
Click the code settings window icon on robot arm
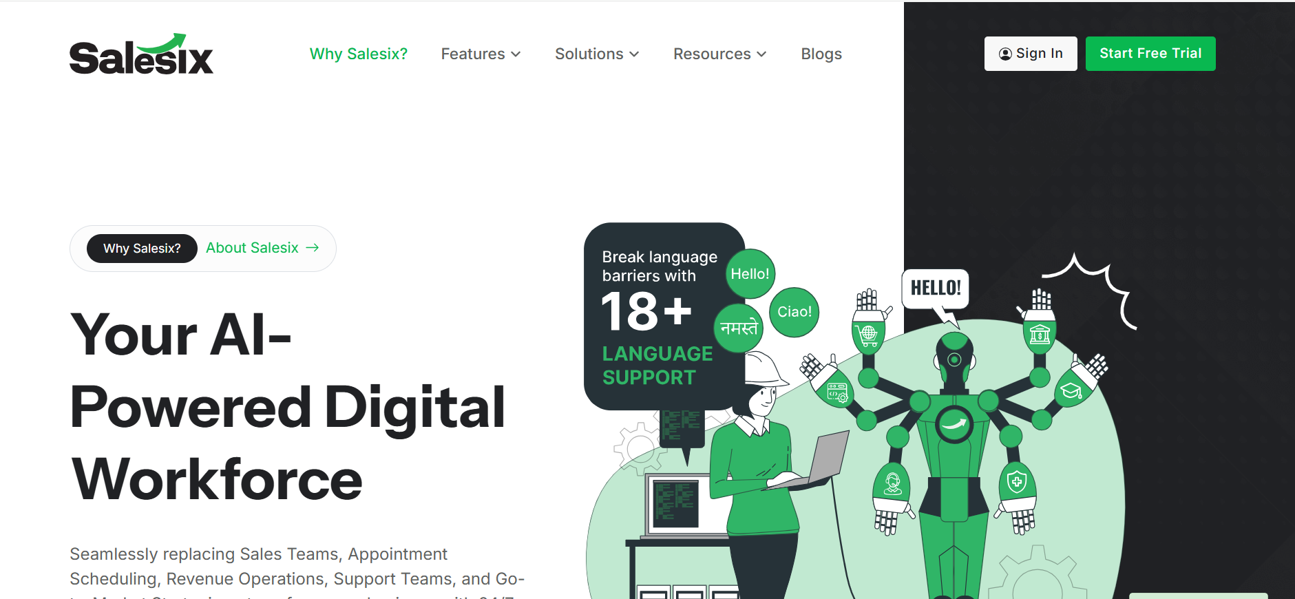tap(837, 392)
